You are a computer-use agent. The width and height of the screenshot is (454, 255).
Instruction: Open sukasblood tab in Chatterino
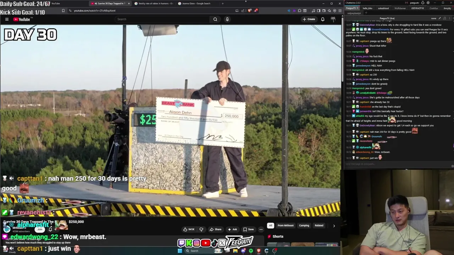pyautogui.click(x=383, y=8)
